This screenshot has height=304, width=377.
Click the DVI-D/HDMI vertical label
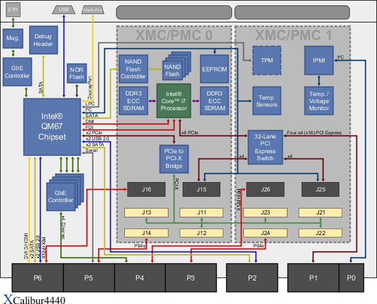[26, 246]
